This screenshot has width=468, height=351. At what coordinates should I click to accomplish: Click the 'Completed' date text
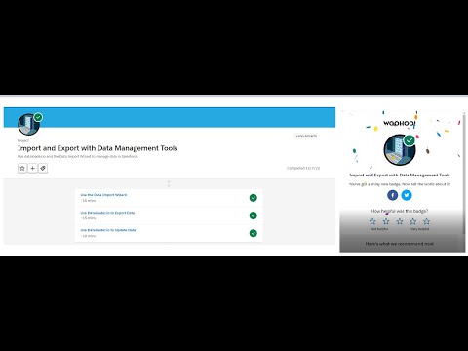[303, 168]
